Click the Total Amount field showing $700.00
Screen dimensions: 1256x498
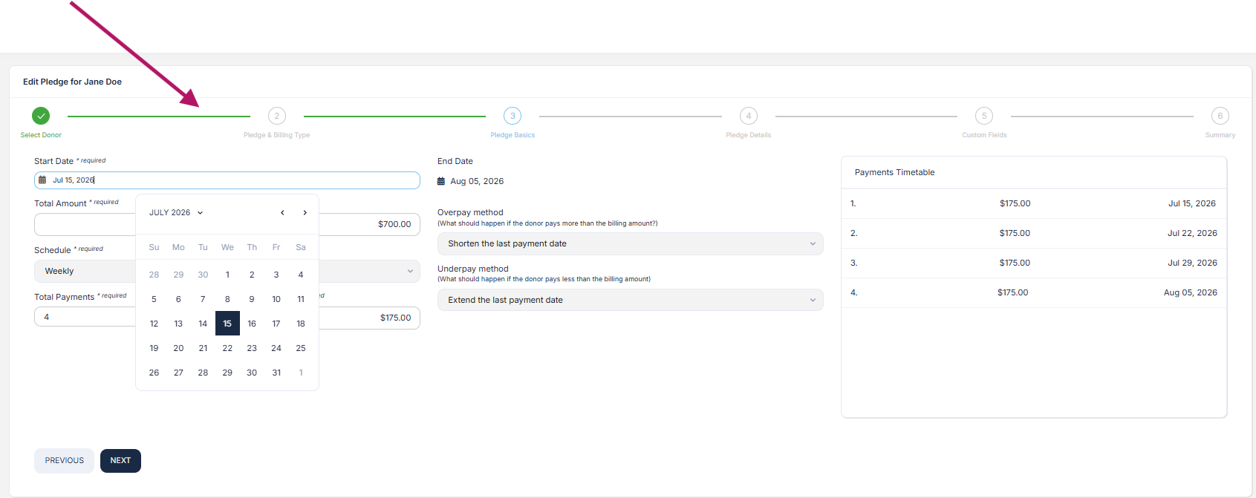[x=227, y=224]
